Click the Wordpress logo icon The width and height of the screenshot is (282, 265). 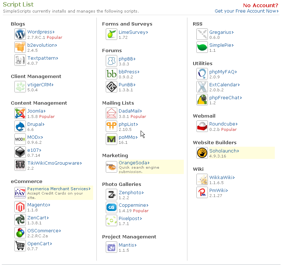coord(20,34)
